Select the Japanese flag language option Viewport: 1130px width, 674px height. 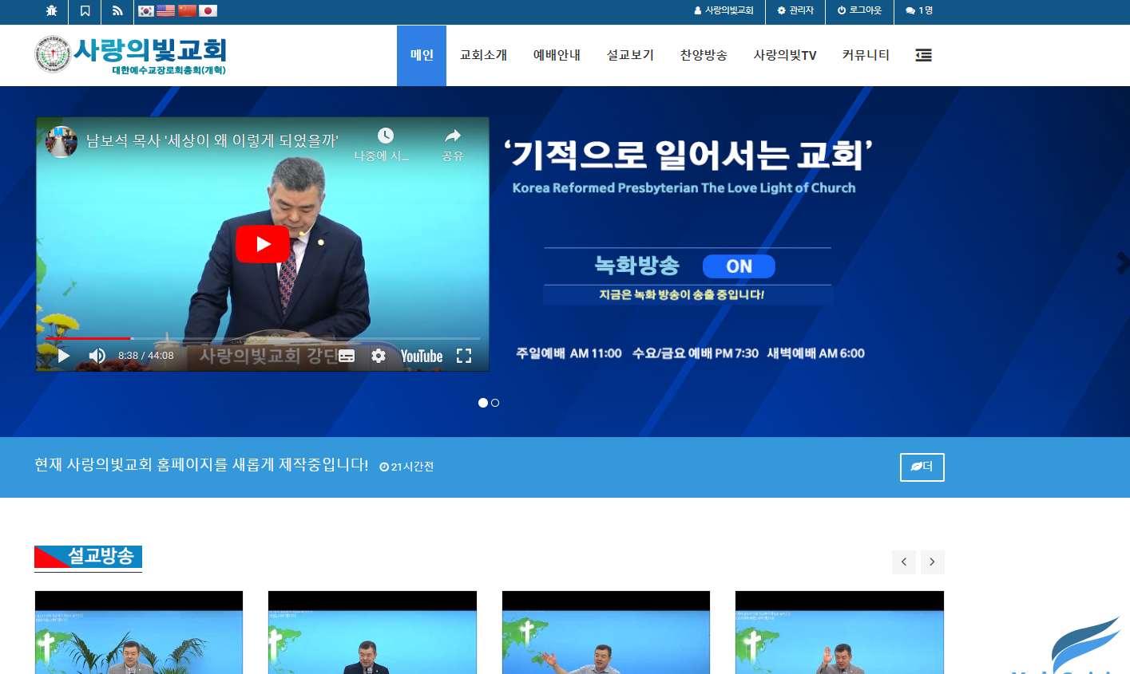tap(208, 11)
